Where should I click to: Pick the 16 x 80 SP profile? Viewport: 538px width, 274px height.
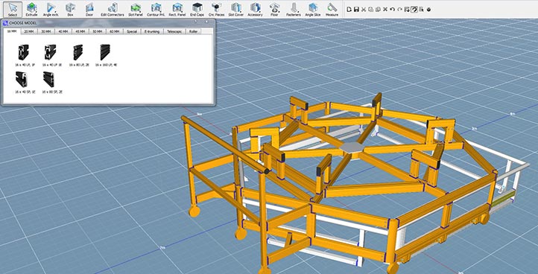(52, 83)
